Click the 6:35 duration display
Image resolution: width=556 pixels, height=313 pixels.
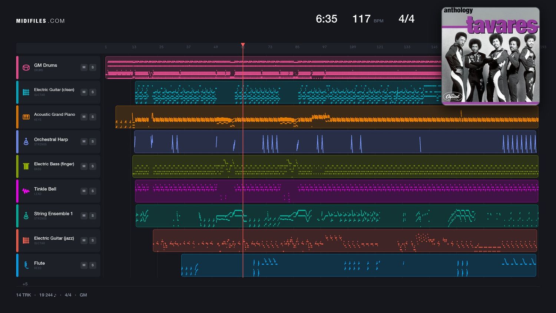pos(327,19)
